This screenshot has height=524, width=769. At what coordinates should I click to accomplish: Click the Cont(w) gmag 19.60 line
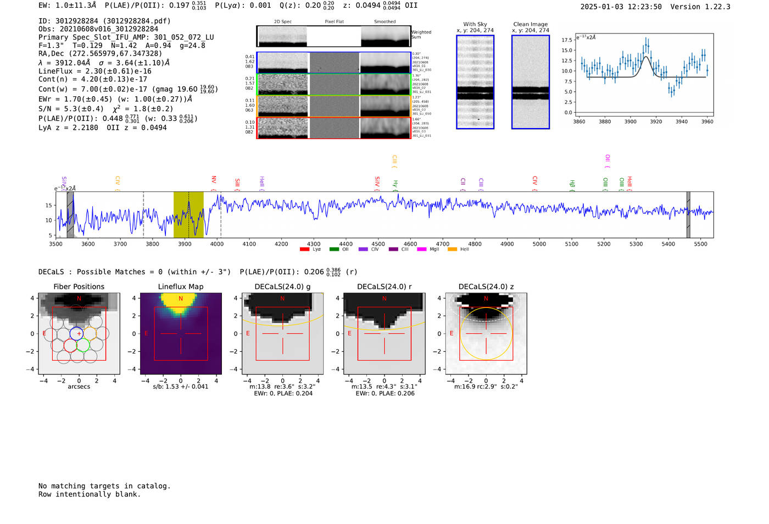(128, 89)
